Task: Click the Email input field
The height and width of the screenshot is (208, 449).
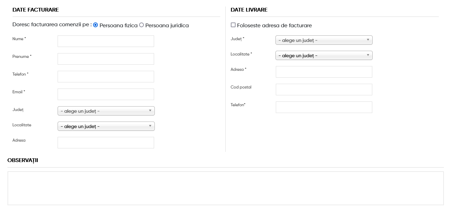Action: point(106,94)
